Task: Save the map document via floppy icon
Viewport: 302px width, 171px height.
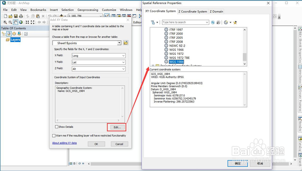Action: [x=16, y=16]
